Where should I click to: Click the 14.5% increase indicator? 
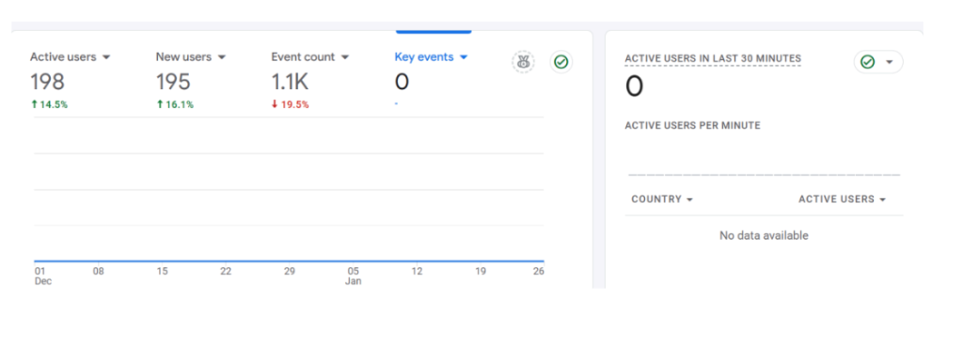pos(49,105)
